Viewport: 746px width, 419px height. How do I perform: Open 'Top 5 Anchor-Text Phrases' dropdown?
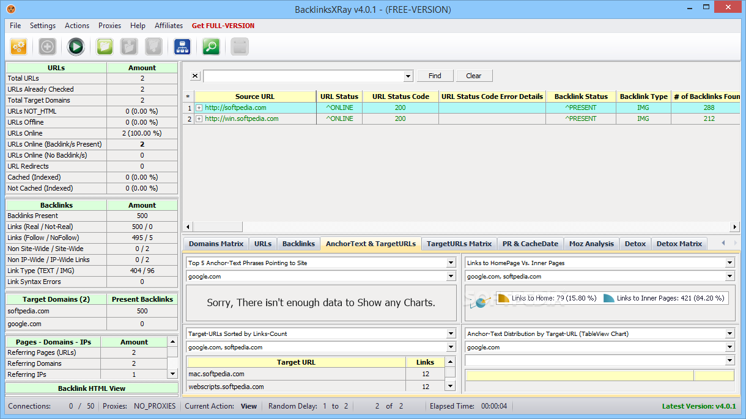click(451, 263)
